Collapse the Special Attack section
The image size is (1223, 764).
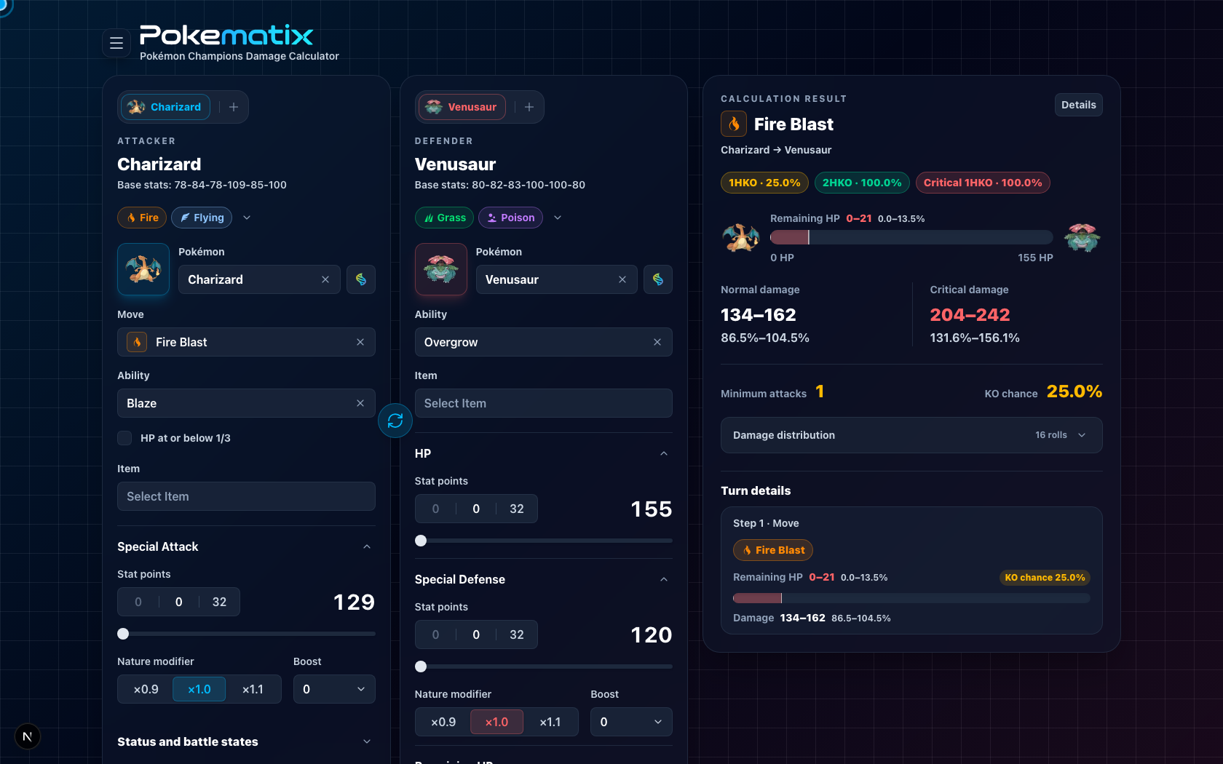coord(367,546)
